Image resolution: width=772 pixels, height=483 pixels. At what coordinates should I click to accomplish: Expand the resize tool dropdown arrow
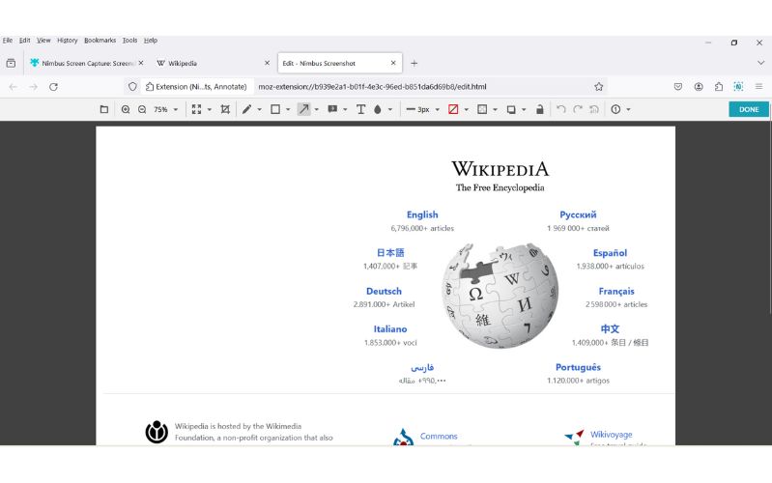[x=210, y=109]
